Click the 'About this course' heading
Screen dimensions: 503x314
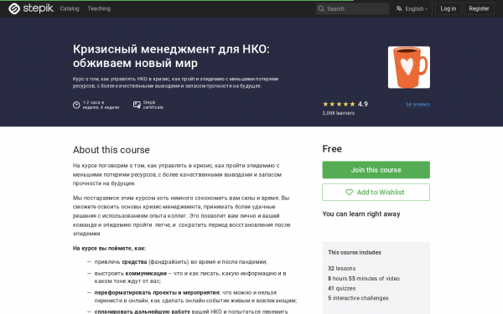click(111, 150)
